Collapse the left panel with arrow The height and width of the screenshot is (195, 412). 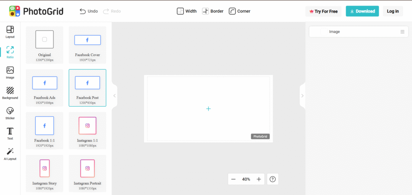click(x=114, y=95)
